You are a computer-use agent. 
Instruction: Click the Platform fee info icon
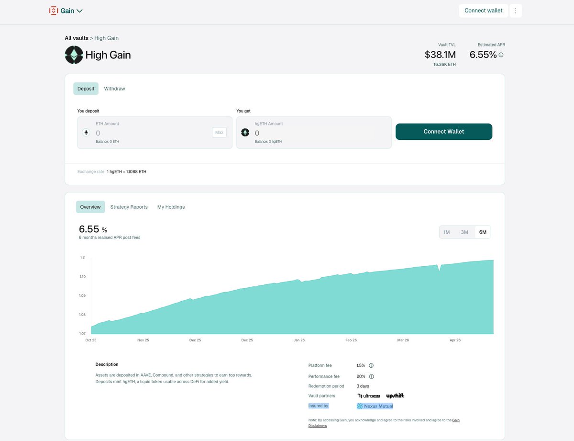coord(371,365)
